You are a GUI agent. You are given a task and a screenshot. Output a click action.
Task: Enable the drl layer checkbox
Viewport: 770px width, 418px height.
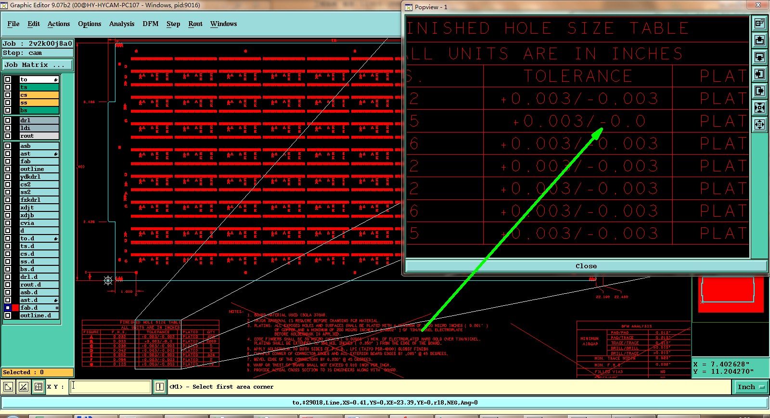click(8, 120)
